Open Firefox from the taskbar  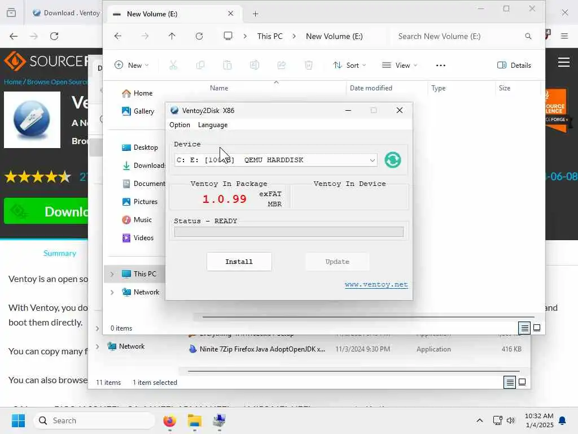pyautogui.click(x=169, y=420)
